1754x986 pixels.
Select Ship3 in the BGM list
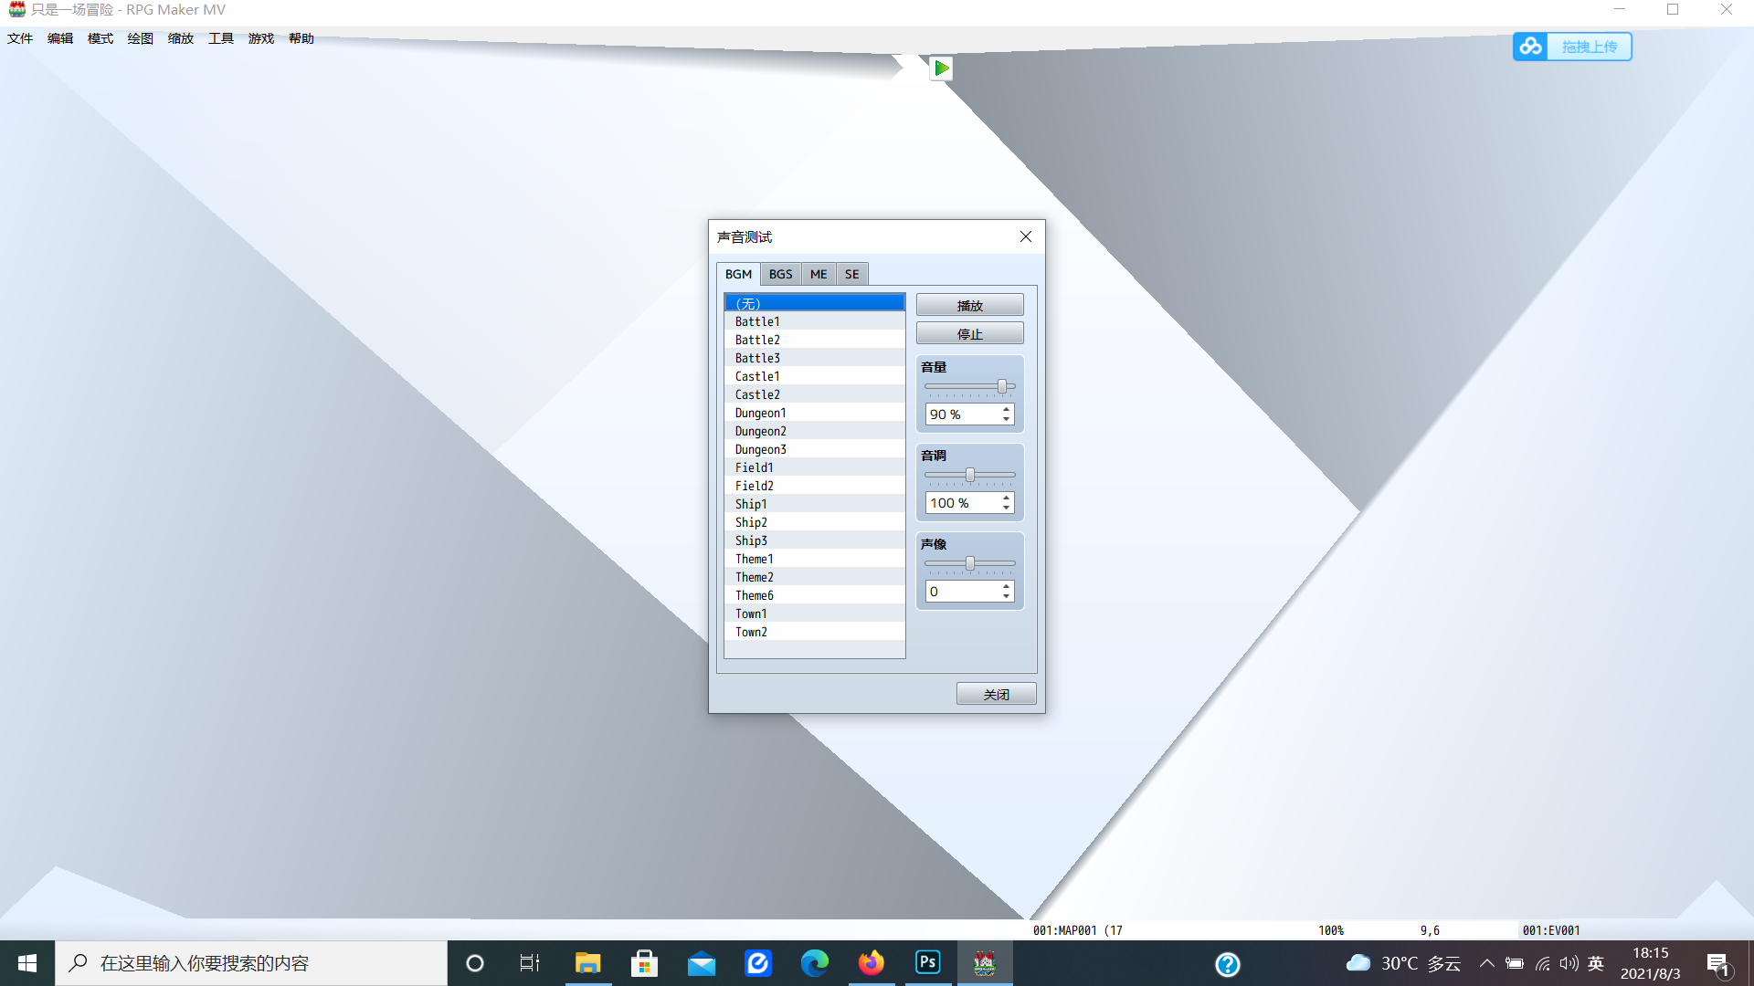(x=814, y=540)
